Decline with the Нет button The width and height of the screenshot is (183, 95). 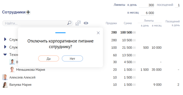tap(72, 59)
